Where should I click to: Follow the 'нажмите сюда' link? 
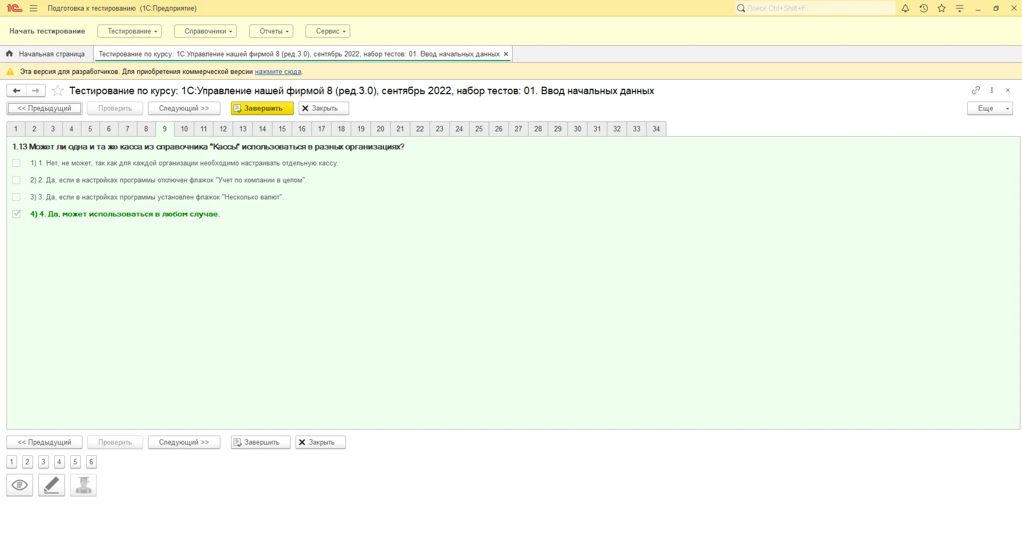278,72
